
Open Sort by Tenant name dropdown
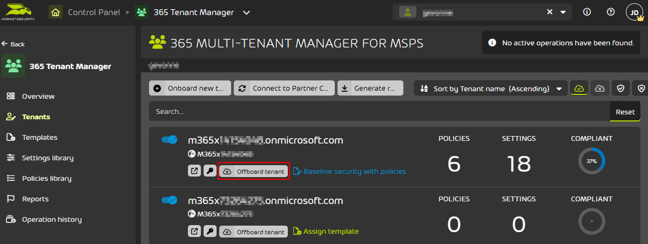490,89
